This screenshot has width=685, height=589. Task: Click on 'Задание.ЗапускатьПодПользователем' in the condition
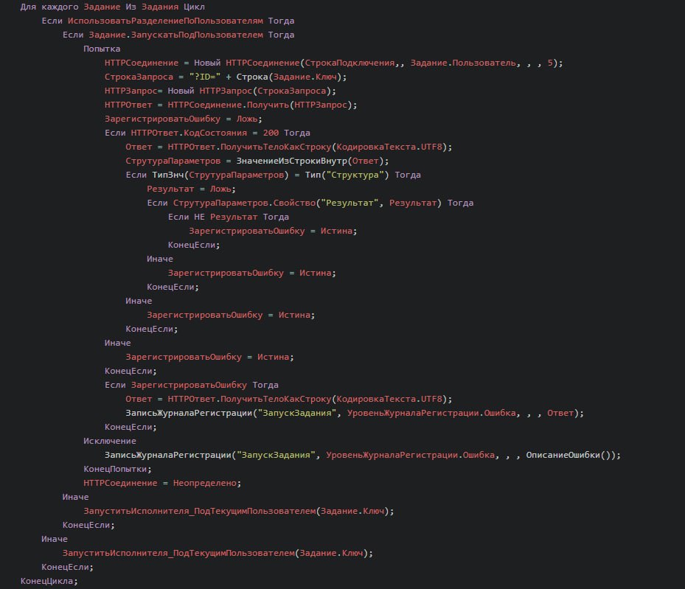point(175,35)
